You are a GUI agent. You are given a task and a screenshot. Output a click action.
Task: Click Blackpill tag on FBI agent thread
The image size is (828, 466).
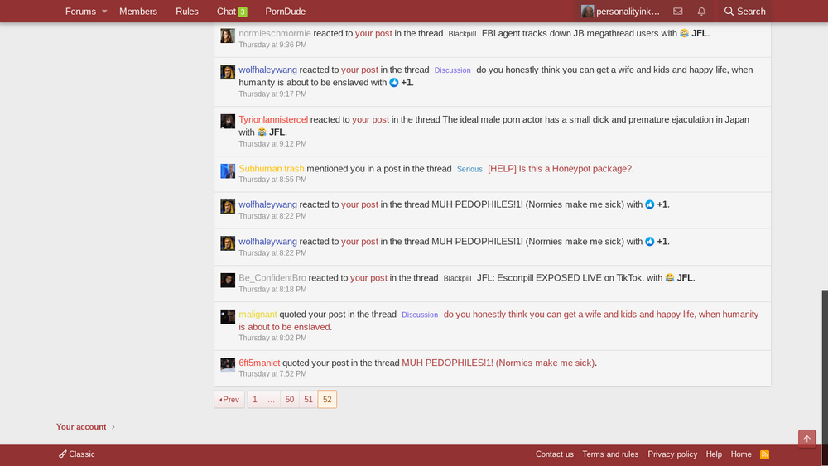462,34
